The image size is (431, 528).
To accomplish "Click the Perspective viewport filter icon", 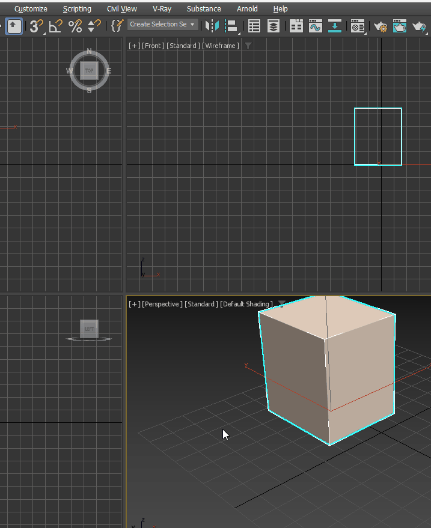I will [x=281, y=304].
